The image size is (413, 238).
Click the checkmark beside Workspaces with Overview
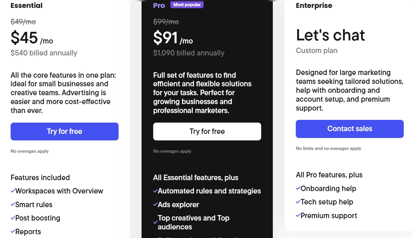(x=13, y=191)
